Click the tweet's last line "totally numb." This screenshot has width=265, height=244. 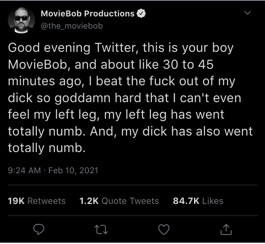click(47, 148)
